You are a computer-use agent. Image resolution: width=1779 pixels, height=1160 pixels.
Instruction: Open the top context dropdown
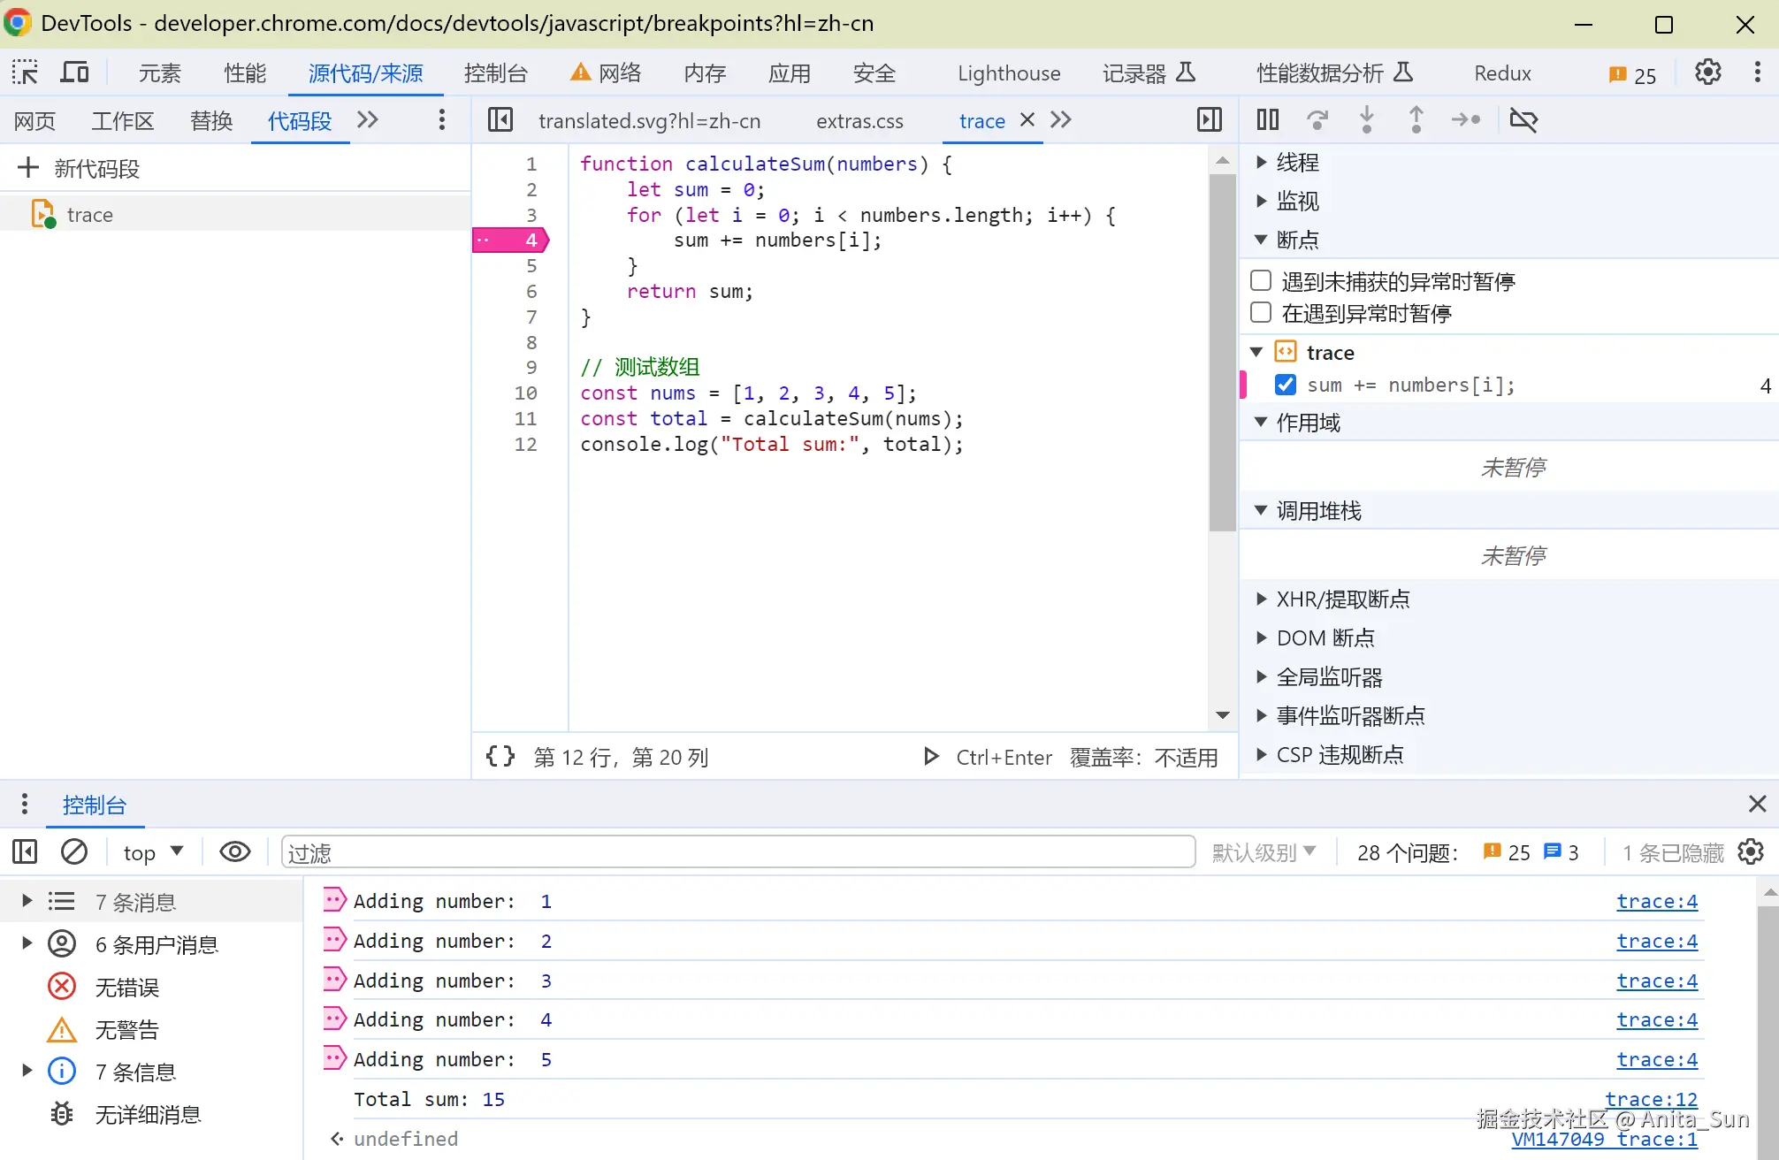coord(153,852)
